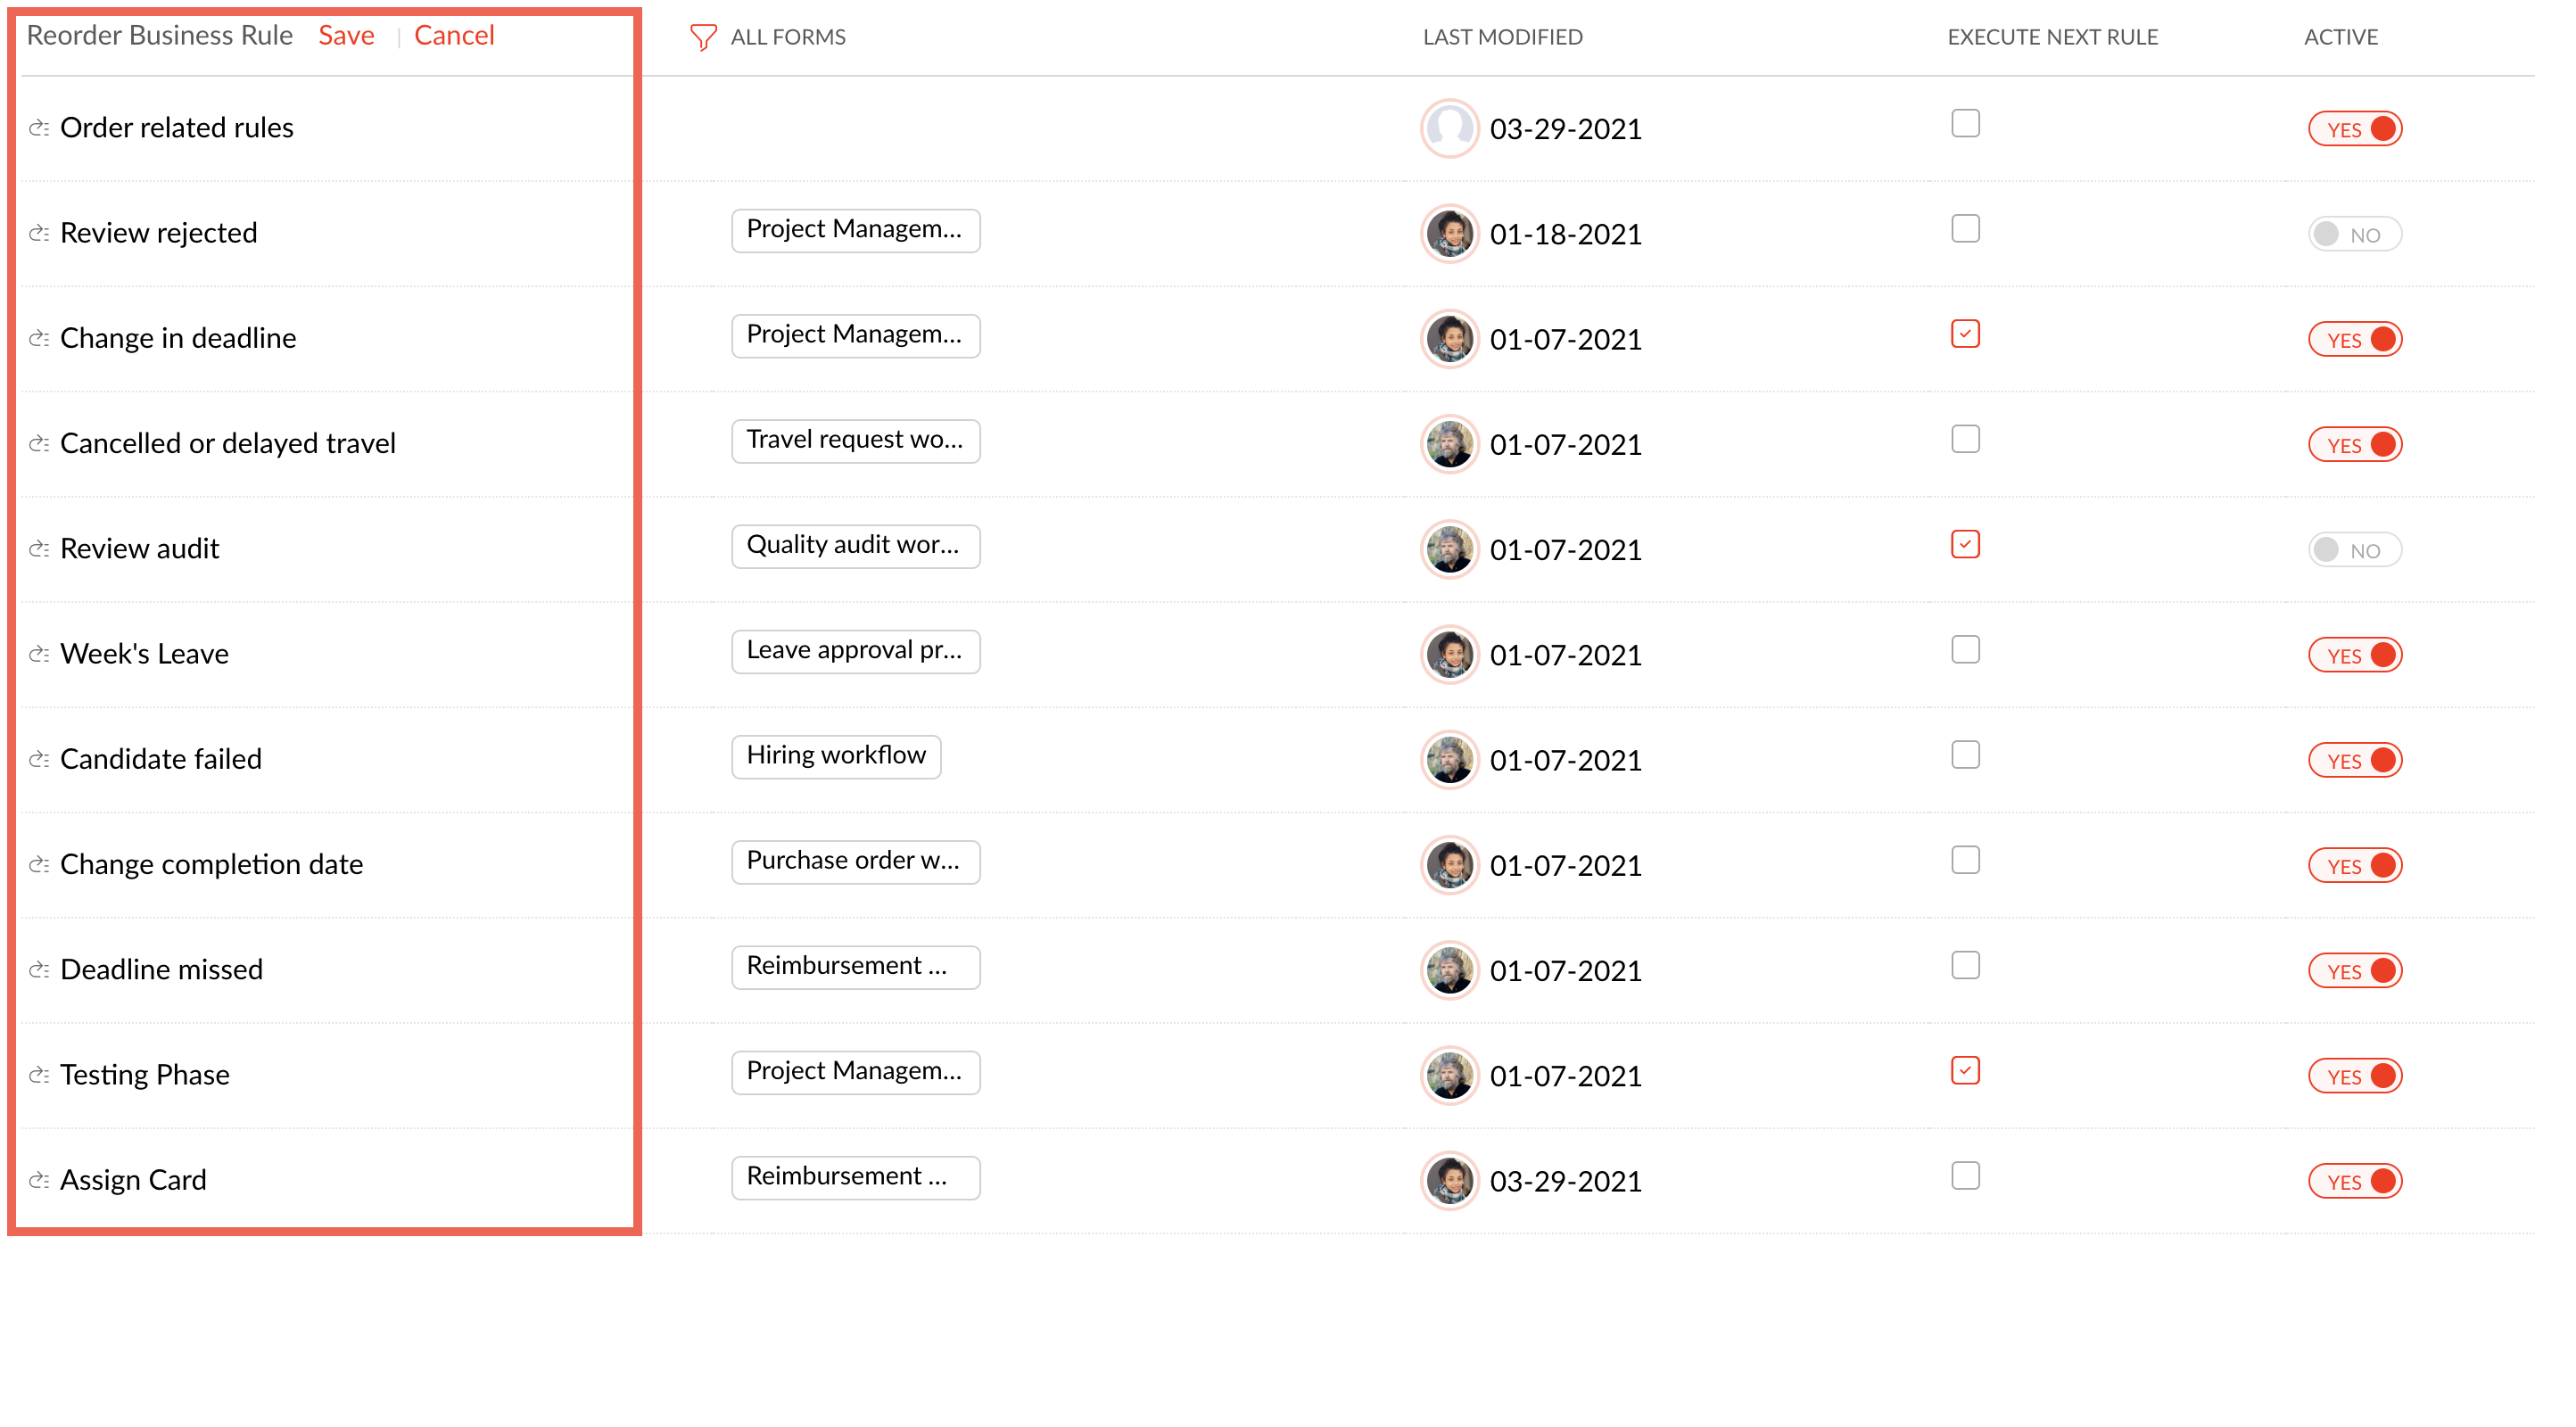Click the Save link for reordering

coord(346,36)
